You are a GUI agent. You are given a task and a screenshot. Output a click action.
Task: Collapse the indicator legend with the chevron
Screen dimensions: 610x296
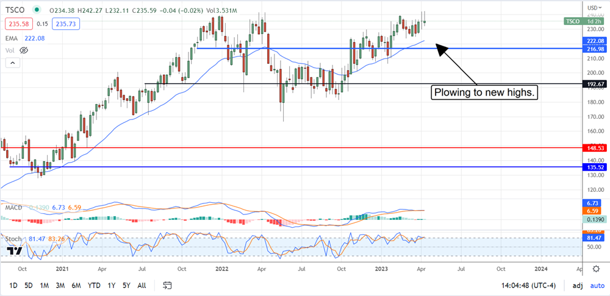[12, 63]
